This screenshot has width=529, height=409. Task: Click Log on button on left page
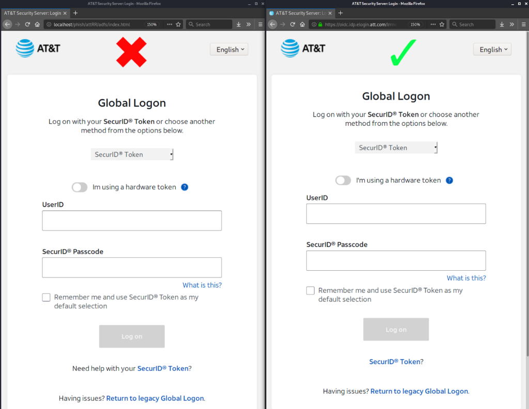pyautogui.click(x=132, y=336)
